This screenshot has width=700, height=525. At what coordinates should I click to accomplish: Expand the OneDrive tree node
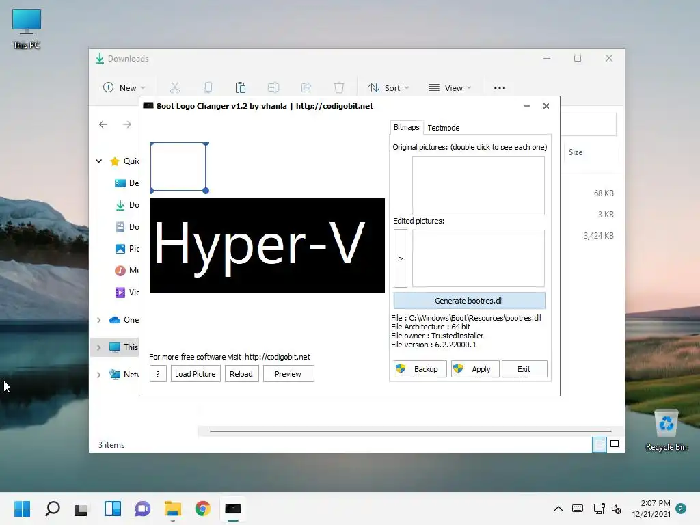tap(98, 320)
